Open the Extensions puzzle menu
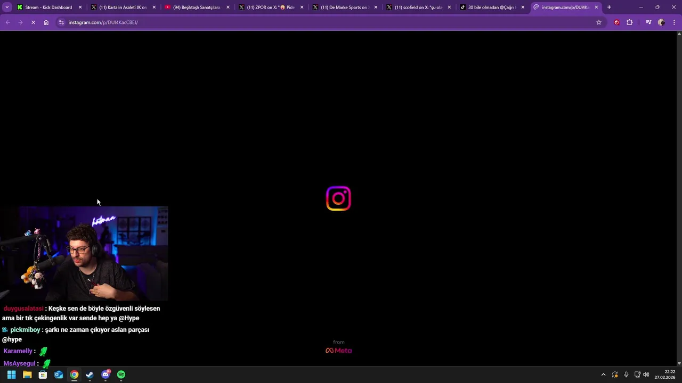The height and width of the screenshot is (383, 682). point(630,22)
